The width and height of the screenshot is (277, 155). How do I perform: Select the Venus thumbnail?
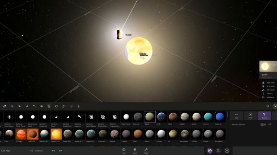[x=150, y=117]
